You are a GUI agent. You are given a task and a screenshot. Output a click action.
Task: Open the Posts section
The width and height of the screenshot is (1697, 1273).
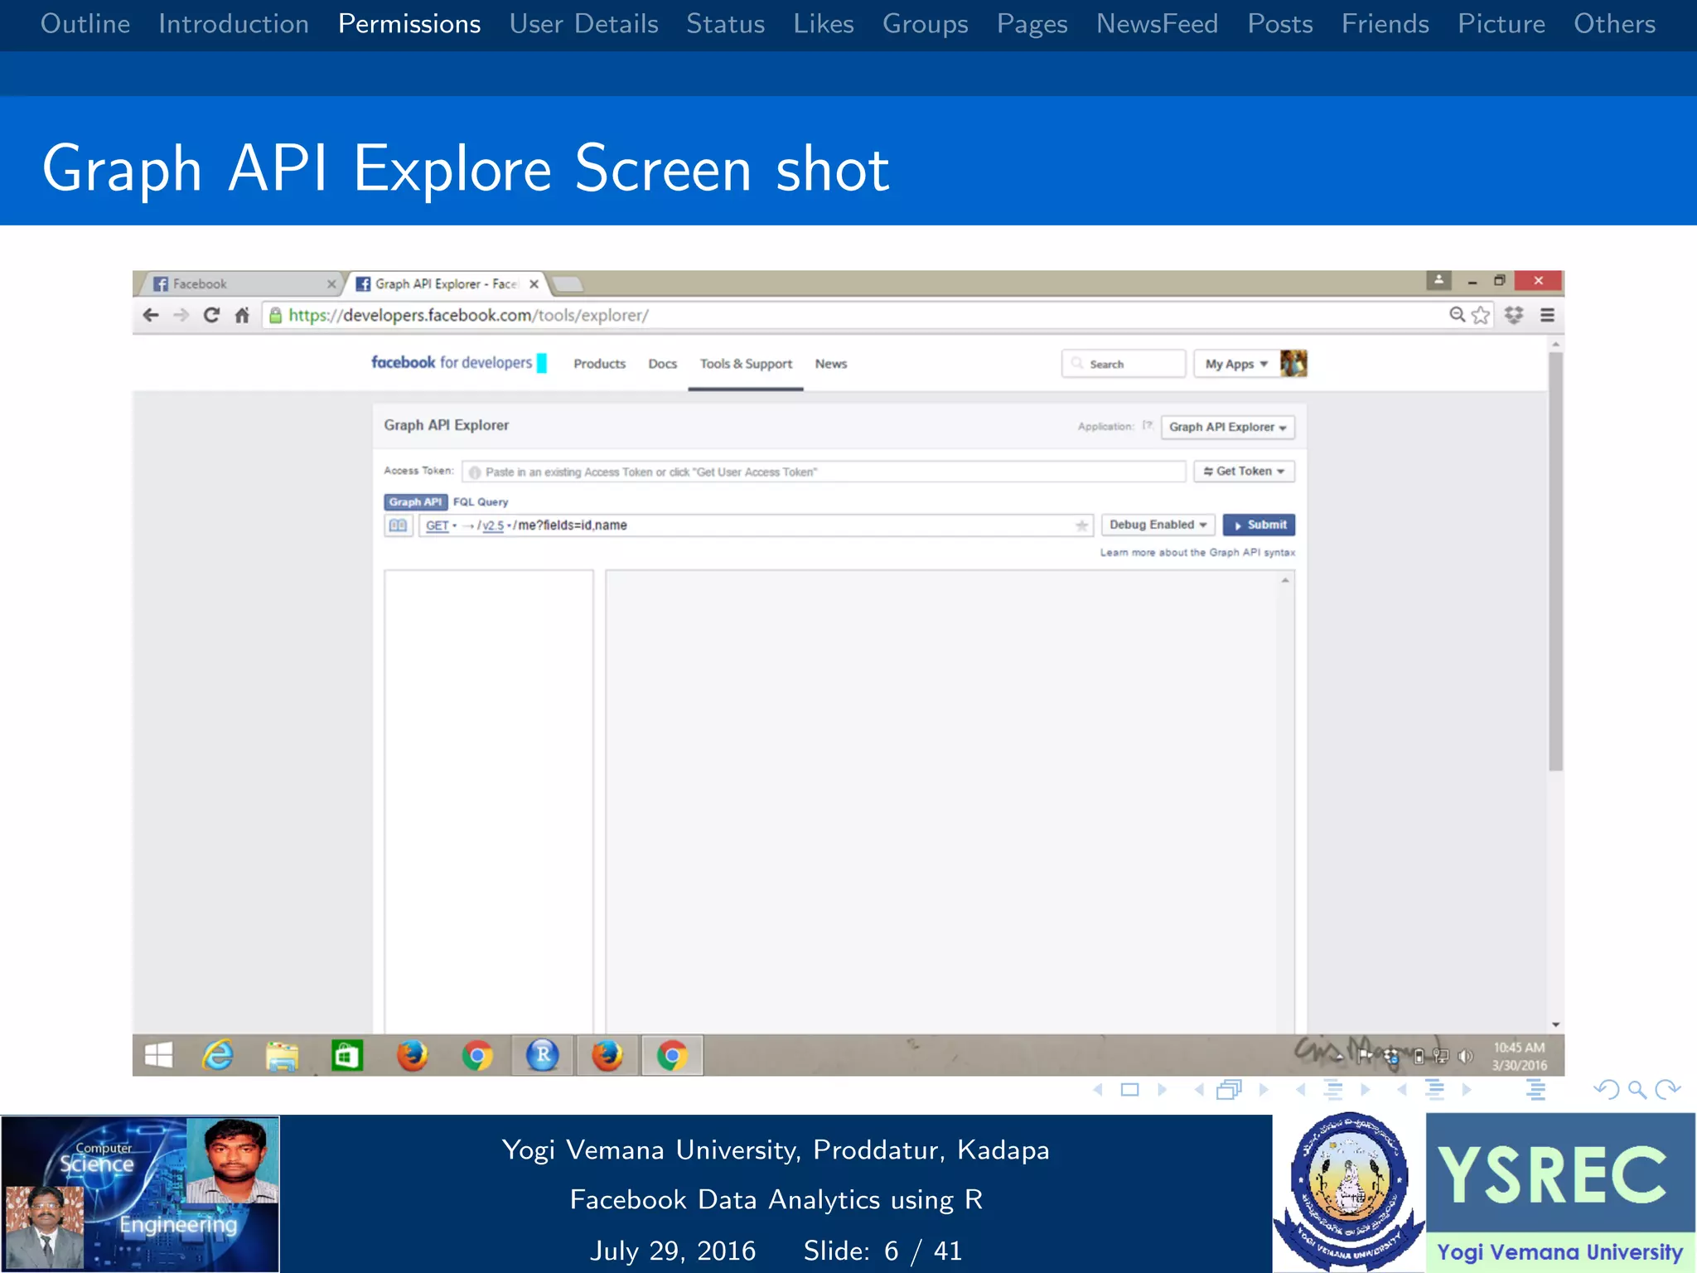click(1280, 24)
